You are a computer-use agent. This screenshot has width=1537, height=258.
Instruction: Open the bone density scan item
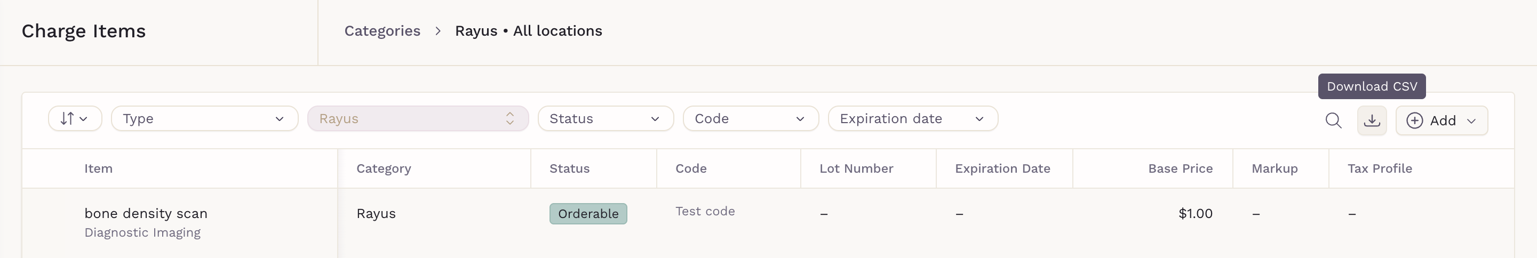(146, 213)
